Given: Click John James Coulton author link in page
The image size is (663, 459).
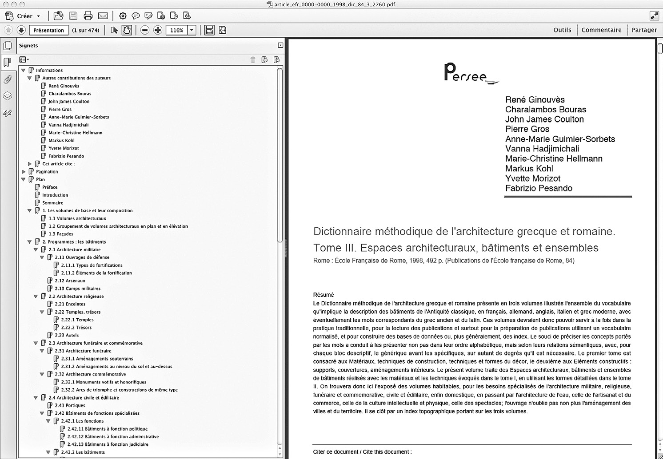Looking at the screenshot, I should point(544,119).
